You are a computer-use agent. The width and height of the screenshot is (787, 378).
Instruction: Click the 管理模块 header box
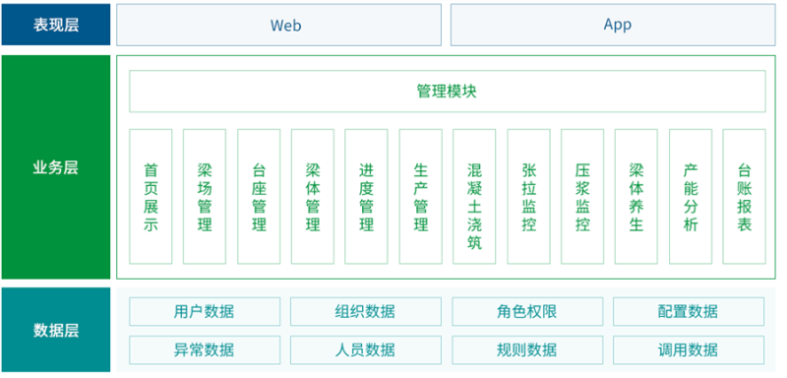448,92
